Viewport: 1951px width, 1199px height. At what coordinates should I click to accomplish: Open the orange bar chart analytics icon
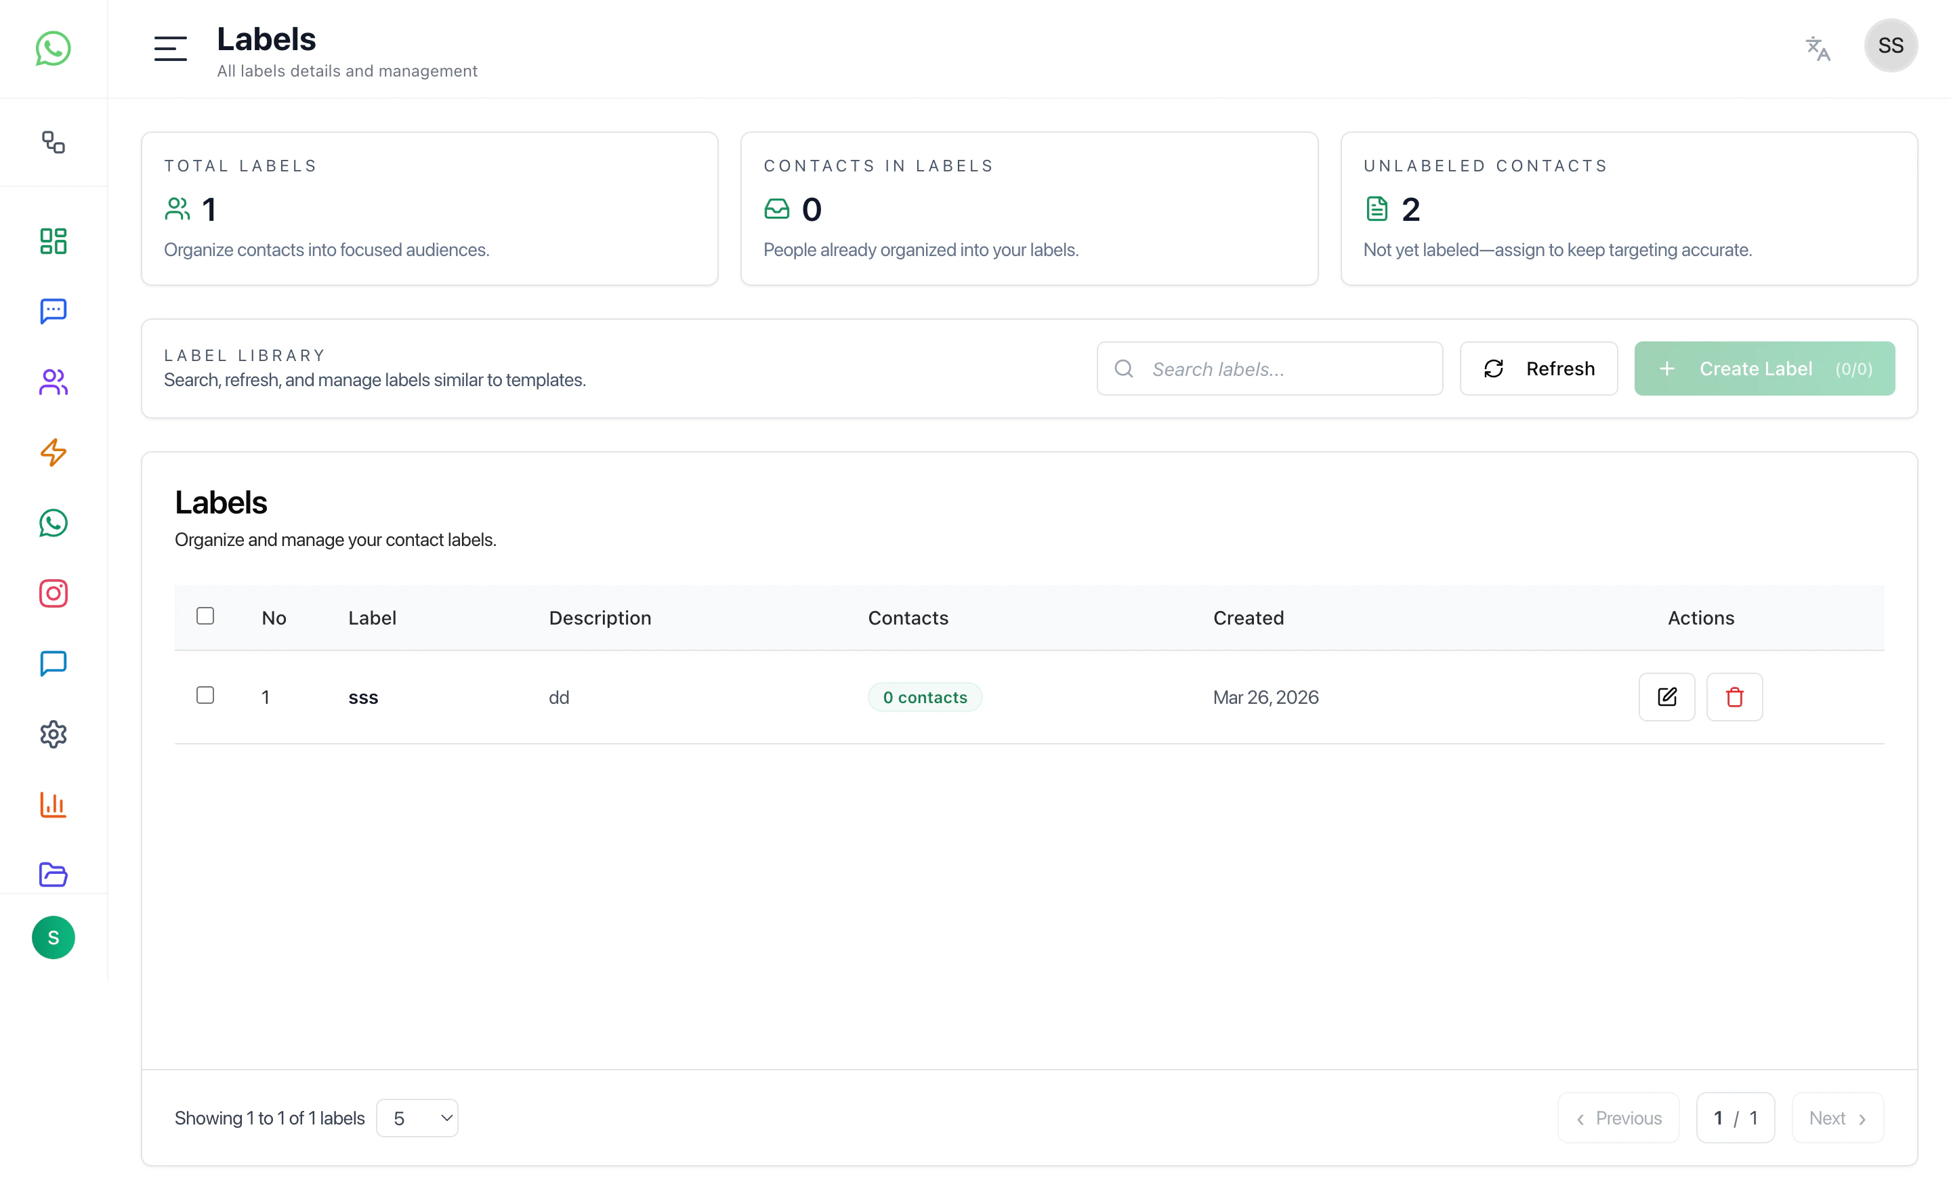pos(53,804)
